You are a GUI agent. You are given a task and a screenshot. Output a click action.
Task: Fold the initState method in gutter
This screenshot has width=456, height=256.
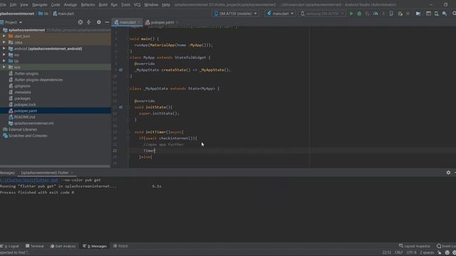(128, 107)
